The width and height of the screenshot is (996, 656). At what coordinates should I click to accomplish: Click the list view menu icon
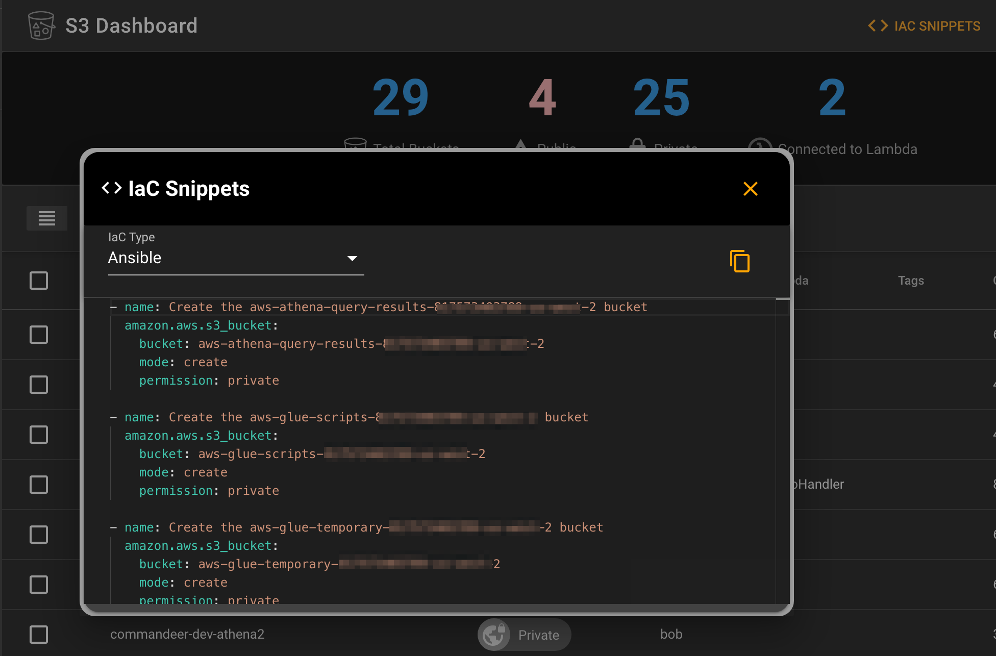[x=47, y=218]
